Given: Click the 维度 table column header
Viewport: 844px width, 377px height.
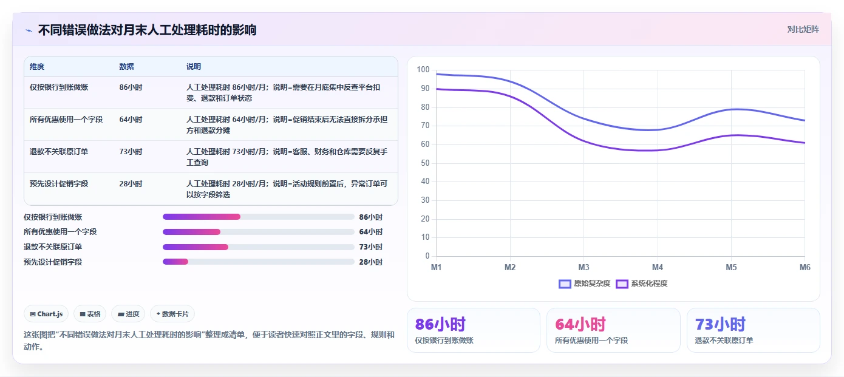Looking at the screenshot, I should (x=37, y=67).
